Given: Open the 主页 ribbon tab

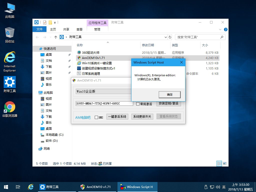Looking at the screenshot, I should coord(53,29).
